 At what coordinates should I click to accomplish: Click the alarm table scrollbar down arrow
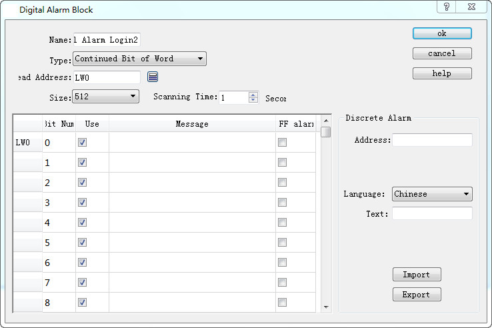[326, 307]
